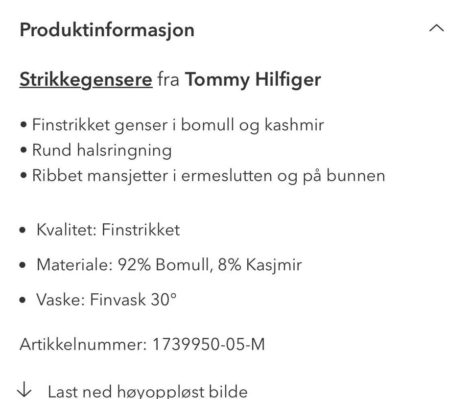Click the bullet dot before Vaske
The image size is (470, 399).
(23, 300)
